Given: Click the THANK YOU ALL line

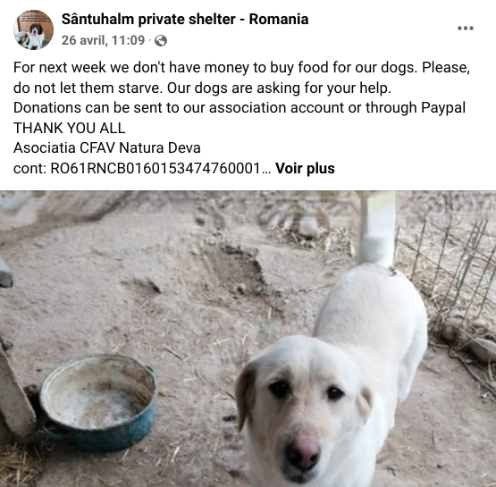Looking at the screenshot, I should [x=70, y=128].
